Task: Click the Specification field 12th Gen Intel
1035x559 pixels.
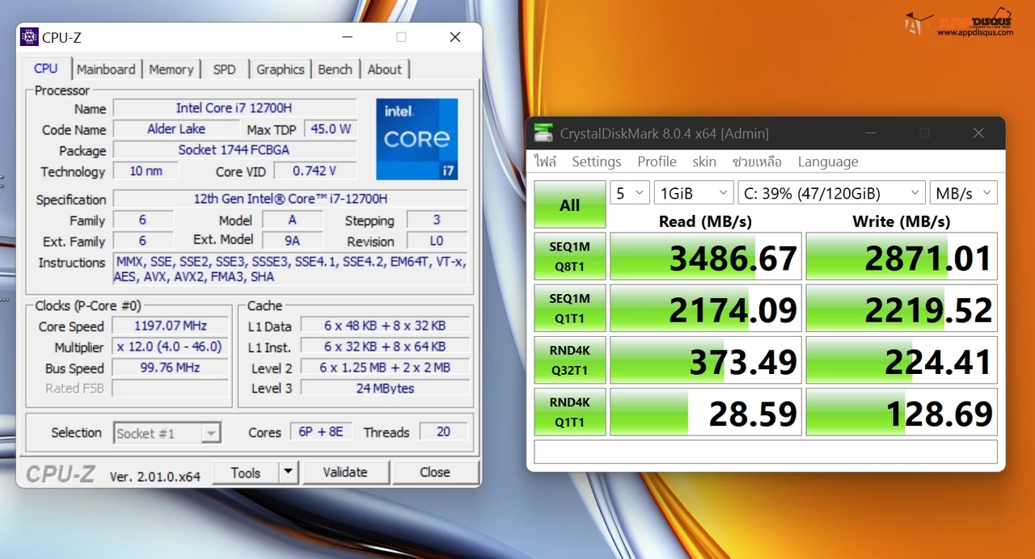Action: pos(290,199)
